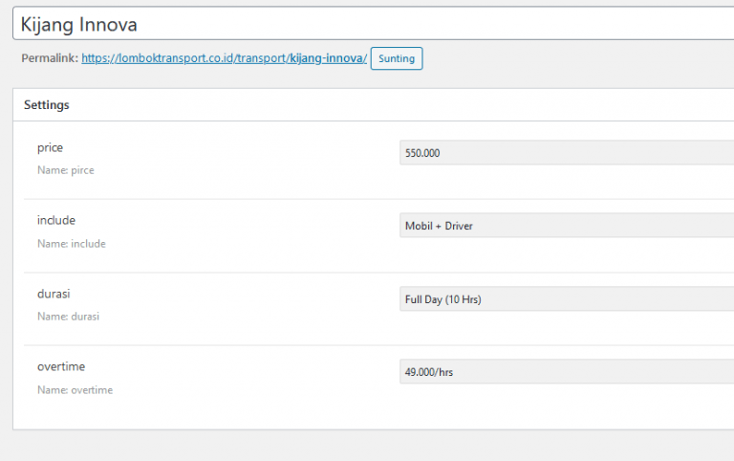The image size is (734, 461).
Task: Click the Mobil + Driver include field
Action: coord(567,226)
